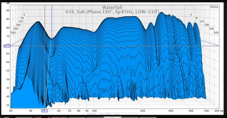Click the dB unit label on the level axis
The height and width of the screenshot is (118, 227).
point(8,3)
